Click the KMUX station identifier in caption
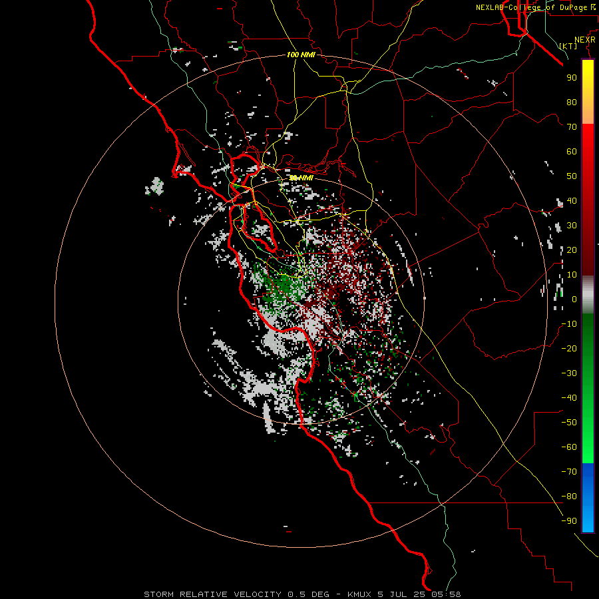 tap(359, 594)
